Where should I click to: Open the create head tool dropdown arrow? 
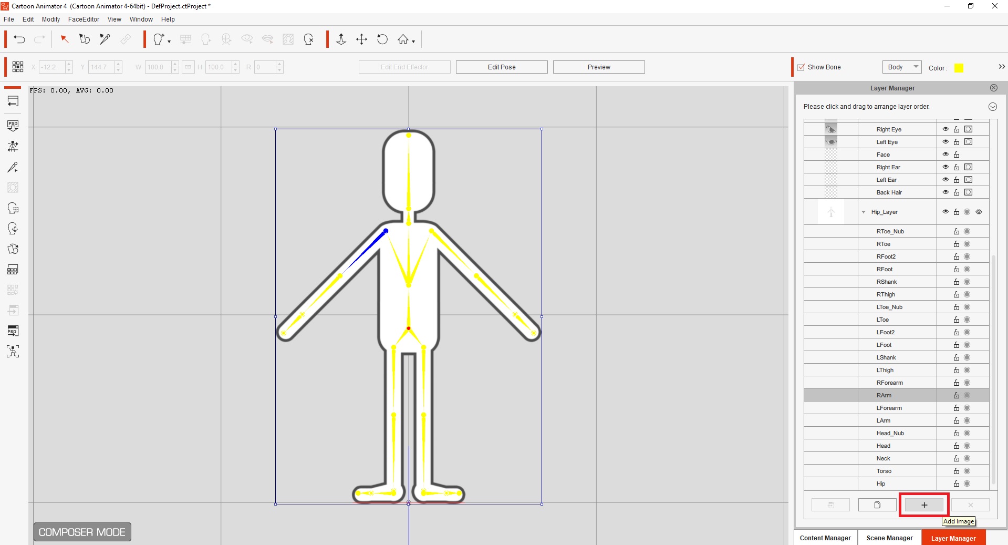click(169, 42)
